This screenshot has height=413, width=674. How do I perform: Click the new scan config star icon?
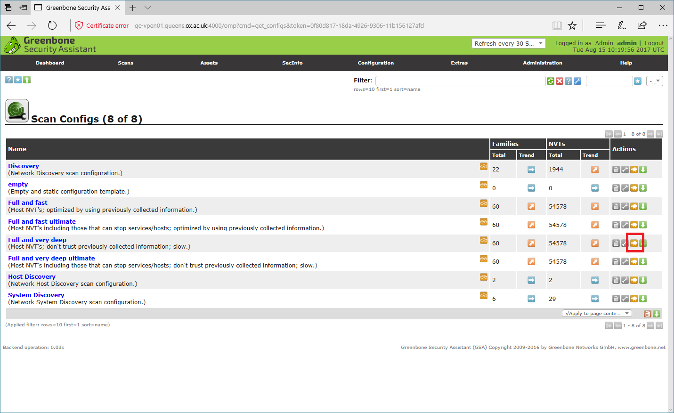(18, 80)
